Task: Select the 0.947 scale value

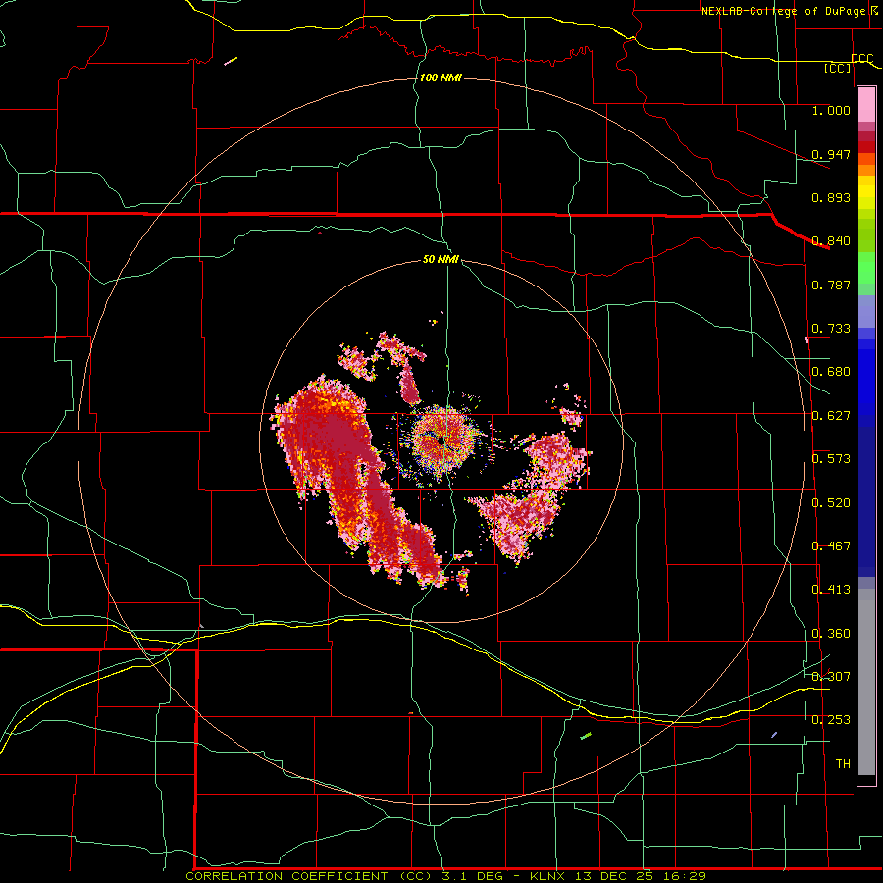Action: tap(831, 154)
